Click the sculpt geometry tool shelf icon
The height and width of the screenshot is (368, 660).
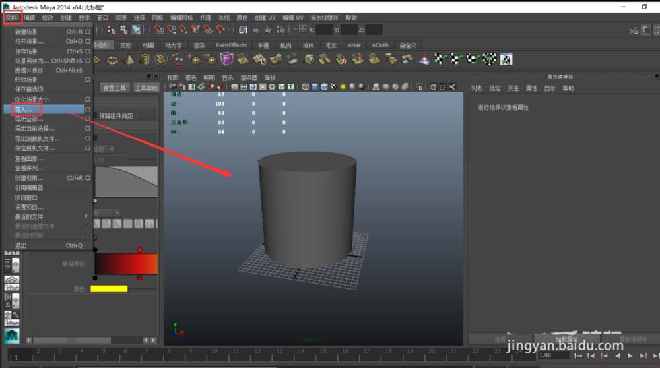click(424, 60)
